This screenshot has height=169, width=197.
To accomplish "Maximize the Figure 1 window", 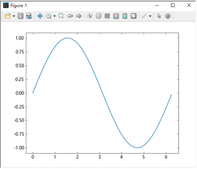I will [173, 5].
